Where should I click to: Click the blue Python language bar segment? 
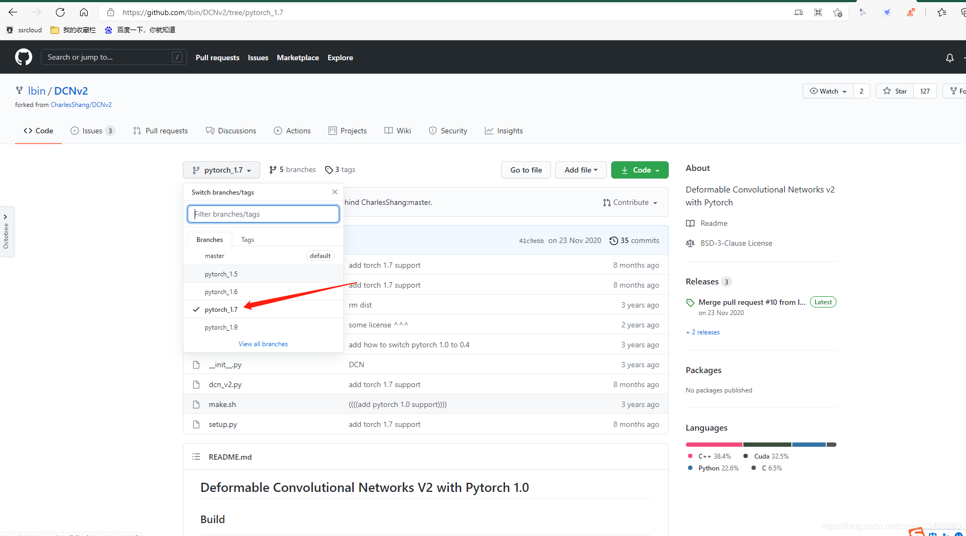(809, 445)
